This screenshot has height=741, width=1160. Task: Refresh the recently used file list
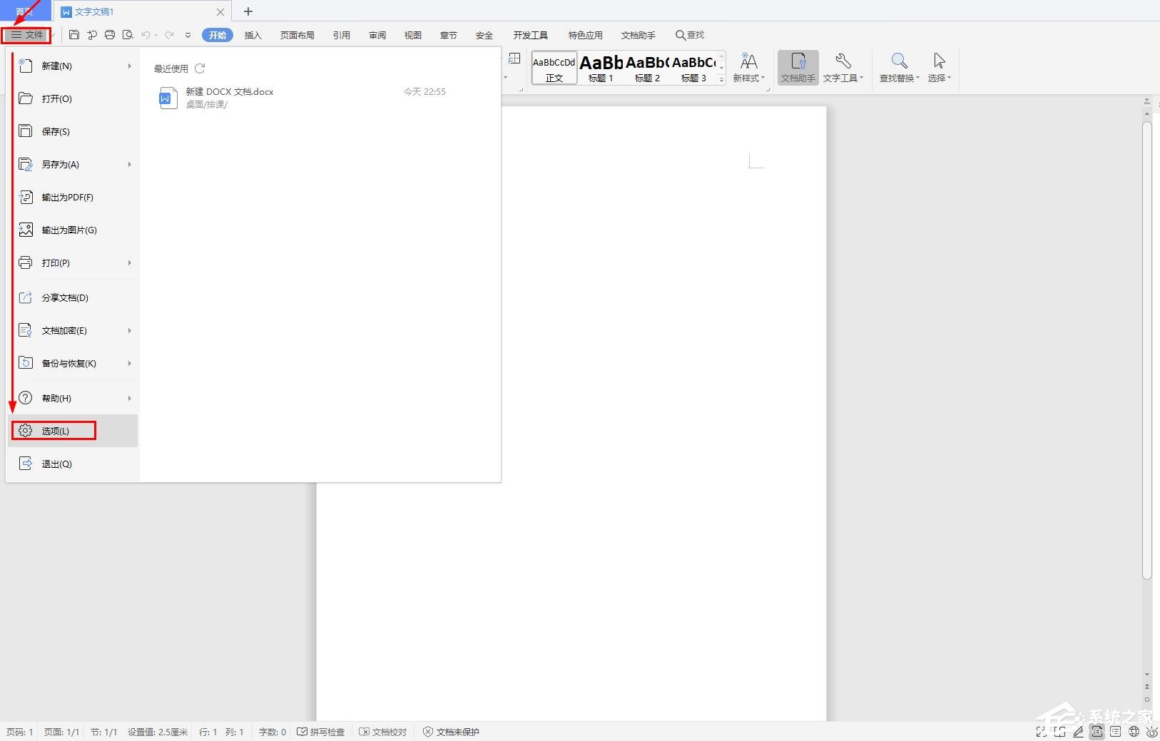[x=200, y=68]
